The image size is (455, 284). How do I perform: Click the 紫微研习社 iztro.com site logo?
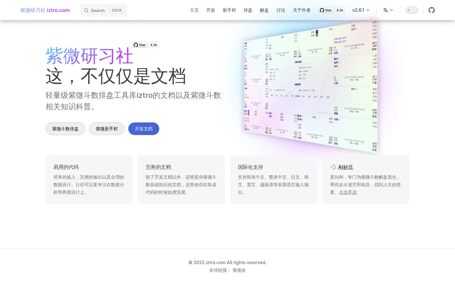click(45, 10)
